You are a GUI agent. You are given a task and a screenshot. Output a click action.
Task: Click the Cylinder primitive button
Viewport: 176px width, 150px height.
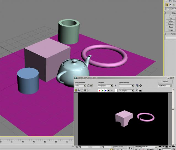[x=171, y=24]
